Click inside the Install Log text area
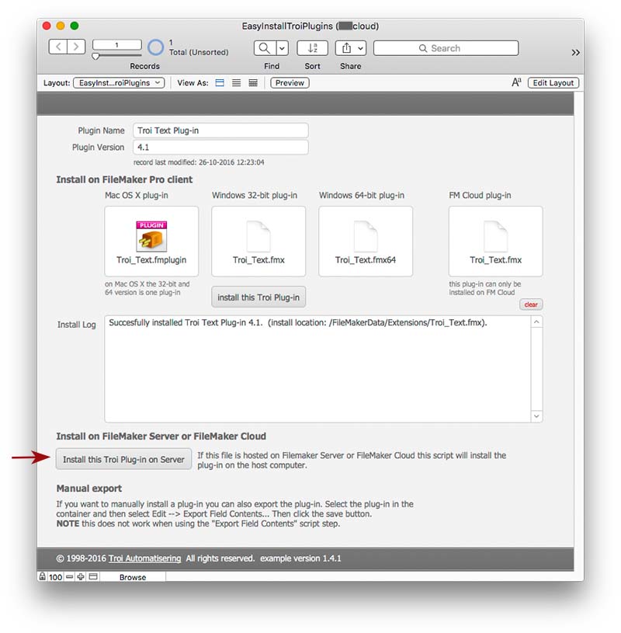Image resolution: width=621 pixels, height=633 pixels. tap(317, 369)
